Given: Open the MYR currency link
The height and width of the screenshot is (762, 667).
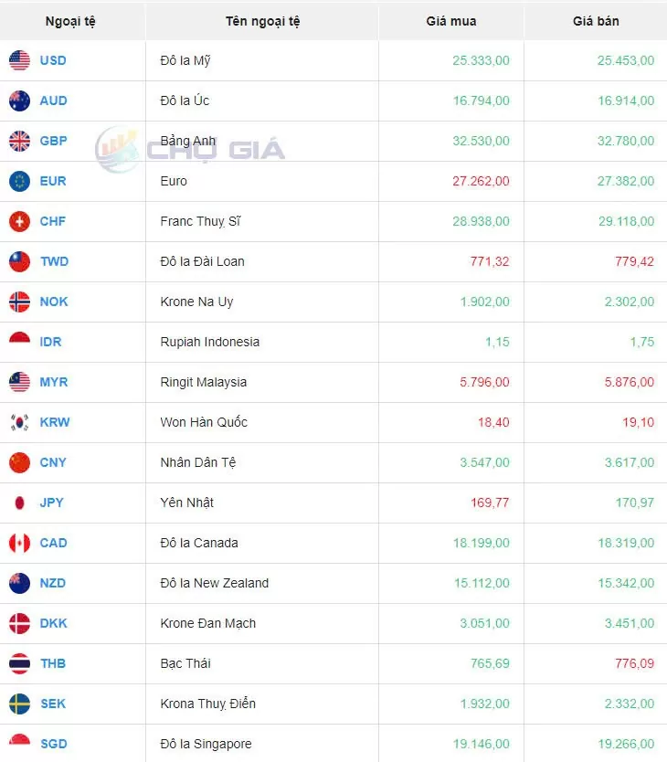Looking at the screenshot, I should pyautogui.click(x=54, y=382).
